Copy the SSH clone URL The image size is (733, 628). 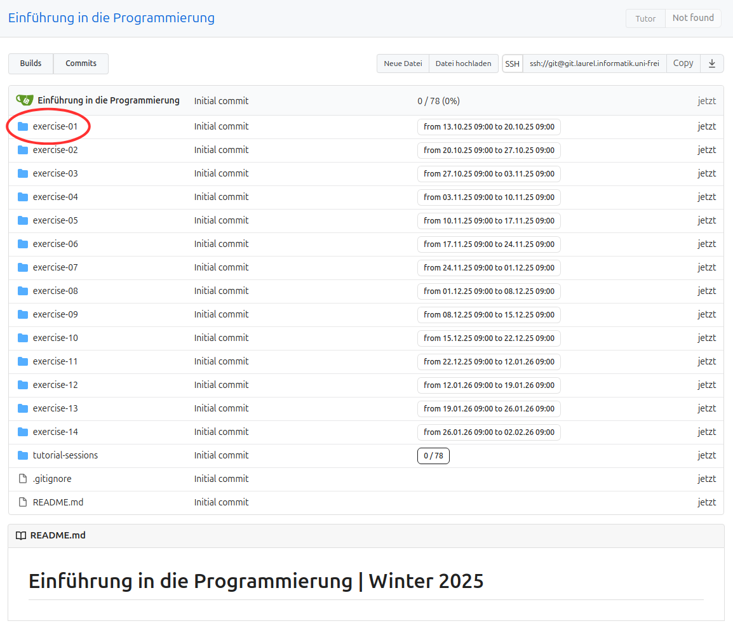[683, 63]
